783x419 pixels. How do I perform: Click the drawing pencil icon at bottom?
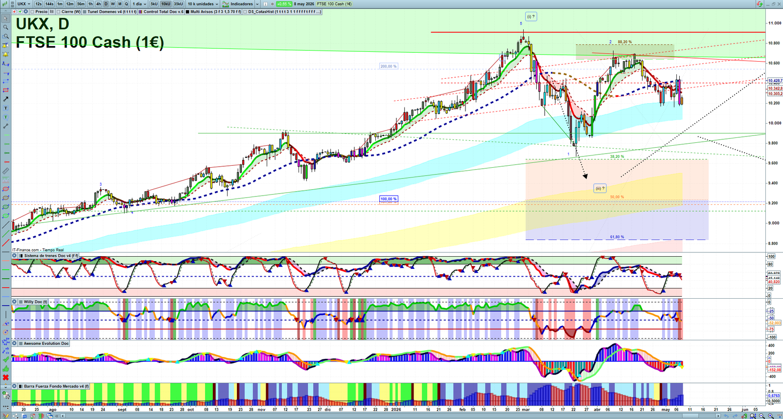point(5,416)
